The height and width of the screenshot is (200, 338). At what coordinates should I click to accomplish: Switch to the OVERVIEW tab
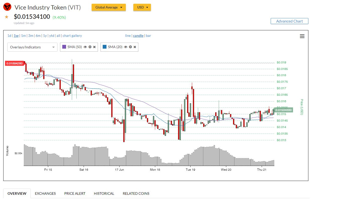click(x=17, y=193)
